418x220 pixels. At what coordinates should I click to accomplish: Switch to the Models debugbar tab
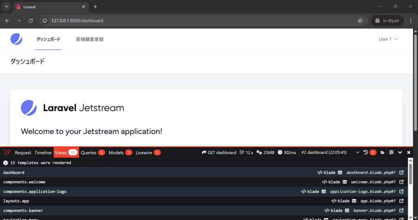120,153
